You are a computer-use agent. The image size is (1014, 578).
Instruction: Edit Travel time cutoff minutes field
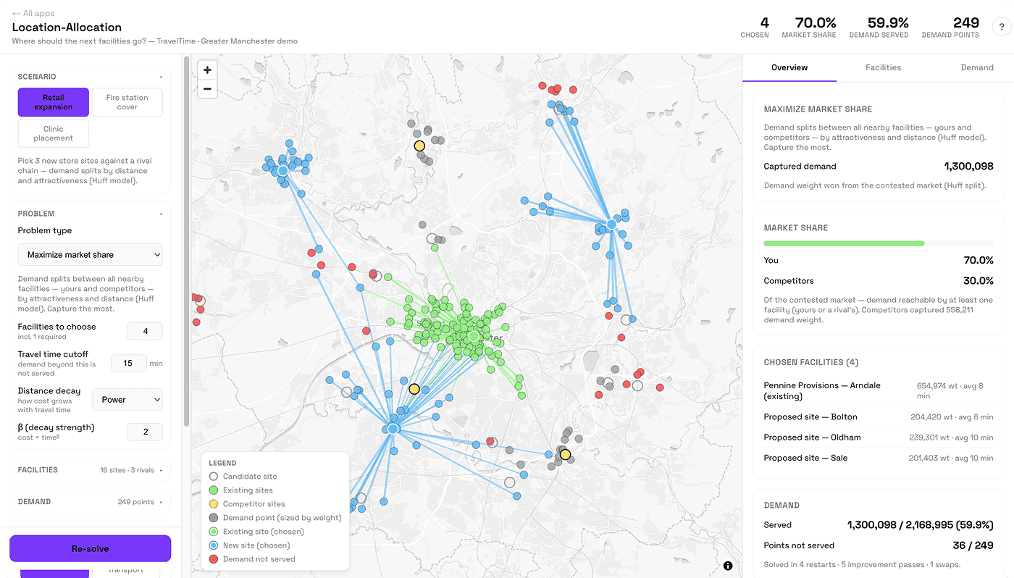pyautogui.click(x=128, y=363)
